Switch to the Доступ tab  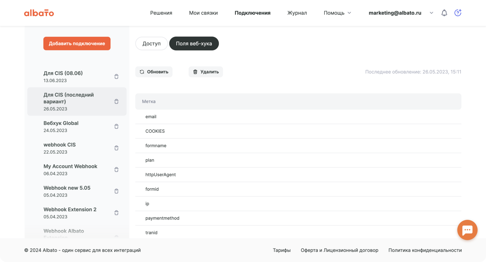click(151, 43)
